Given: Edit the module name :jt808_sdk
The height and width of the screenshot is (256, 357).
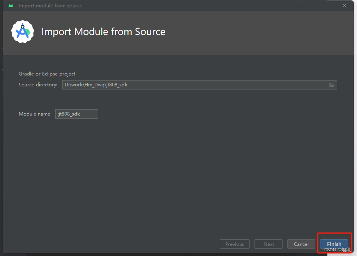Looking at the screenshot, I should tap(76, 114).
